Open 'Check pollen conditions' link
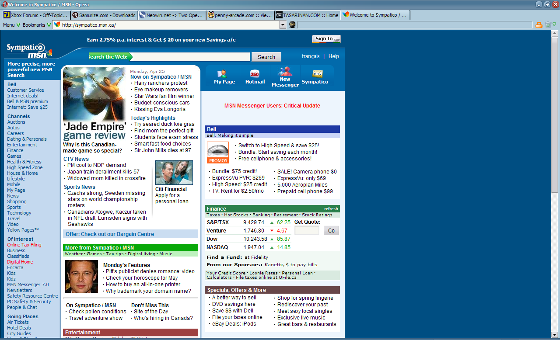This screenshot has height=340, width=560. (x=98, y=312)
